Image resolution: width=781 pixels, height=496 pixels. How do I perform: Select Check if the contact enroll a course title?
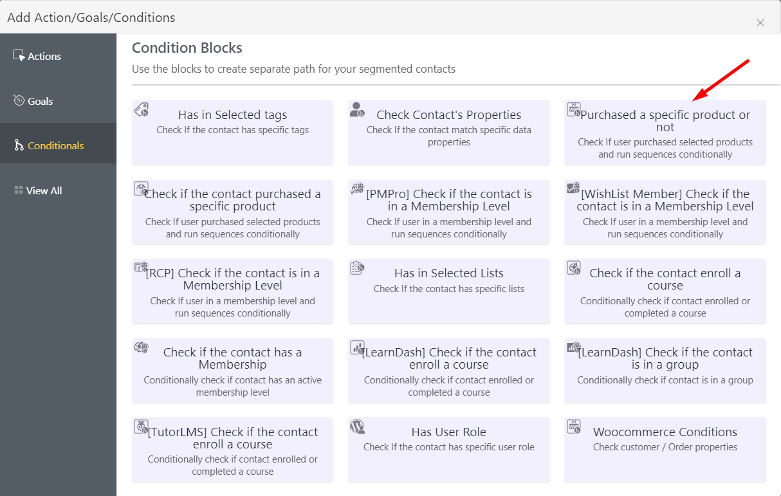pyautogui.click(x=665, y=279)
